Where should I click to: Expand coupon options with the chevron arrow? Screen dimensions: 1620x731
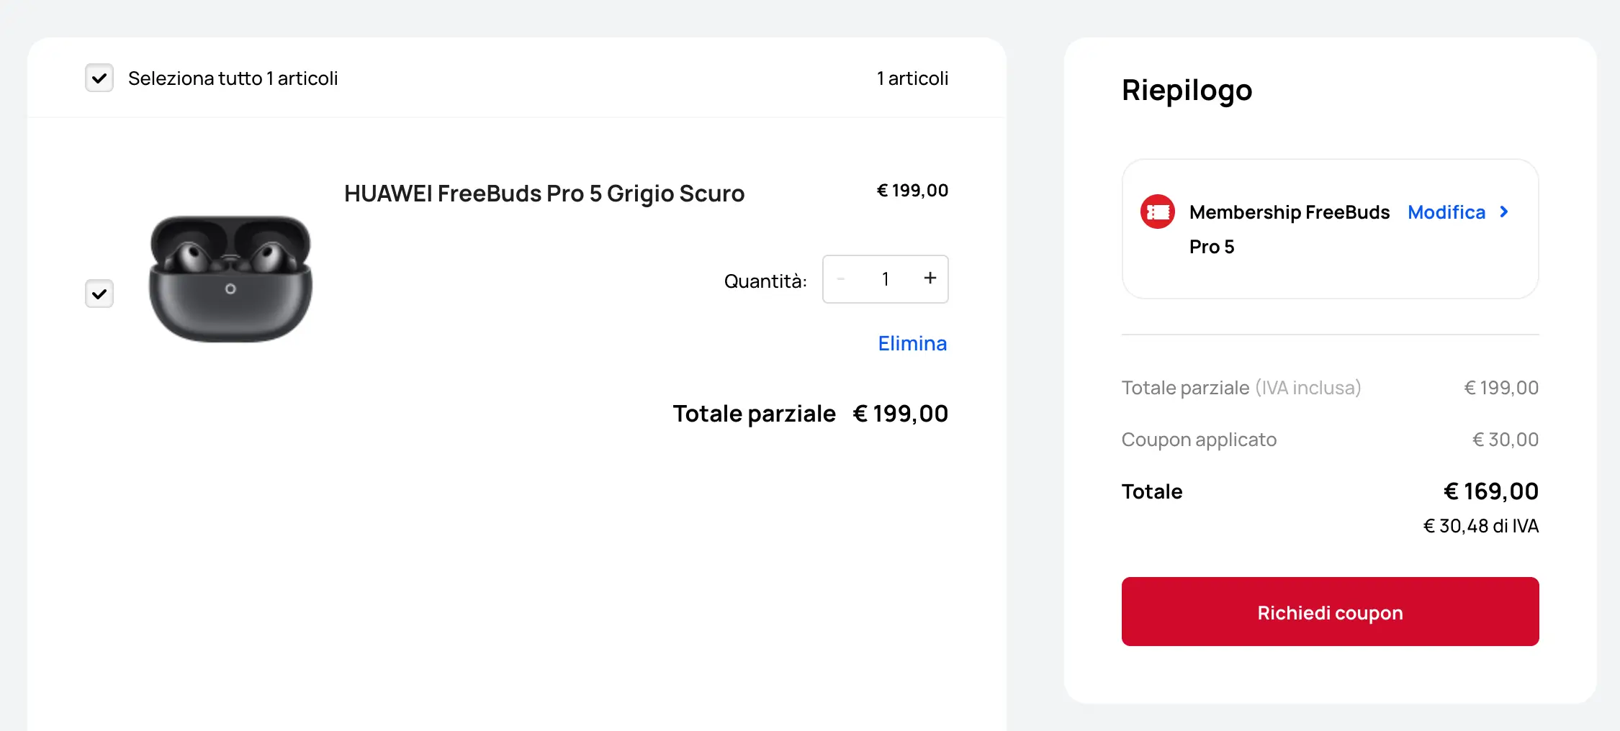click(x=1504, y=212)
